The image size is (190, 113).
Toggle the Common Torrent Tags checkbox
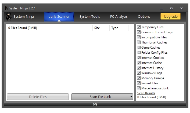139,32
